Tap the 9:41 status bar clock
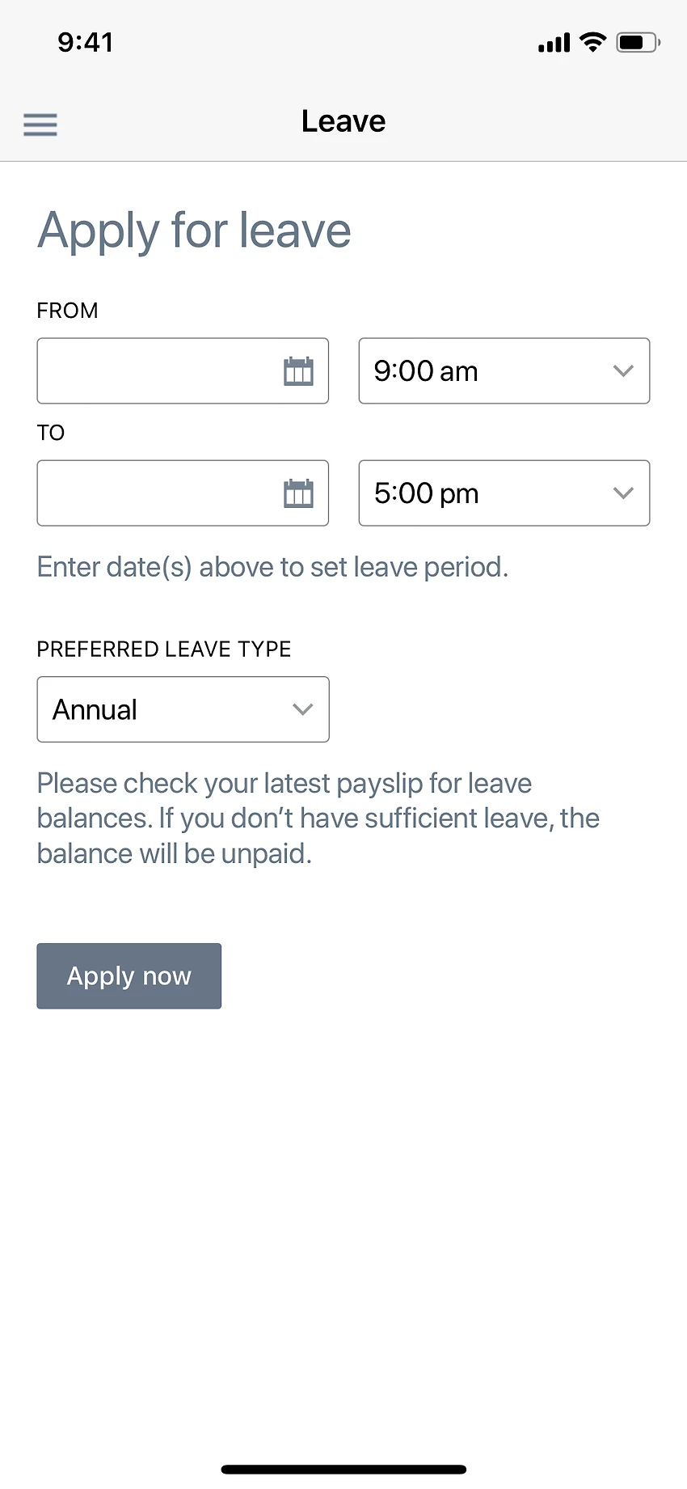The width and height of the screenshot is (687, 1489). pyautogui.click(x=86, y=42)
